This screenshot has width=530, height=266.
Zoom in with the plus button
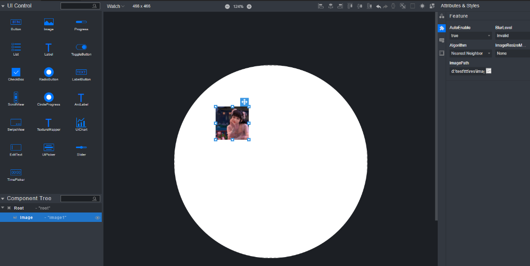[x=249, y=6]
